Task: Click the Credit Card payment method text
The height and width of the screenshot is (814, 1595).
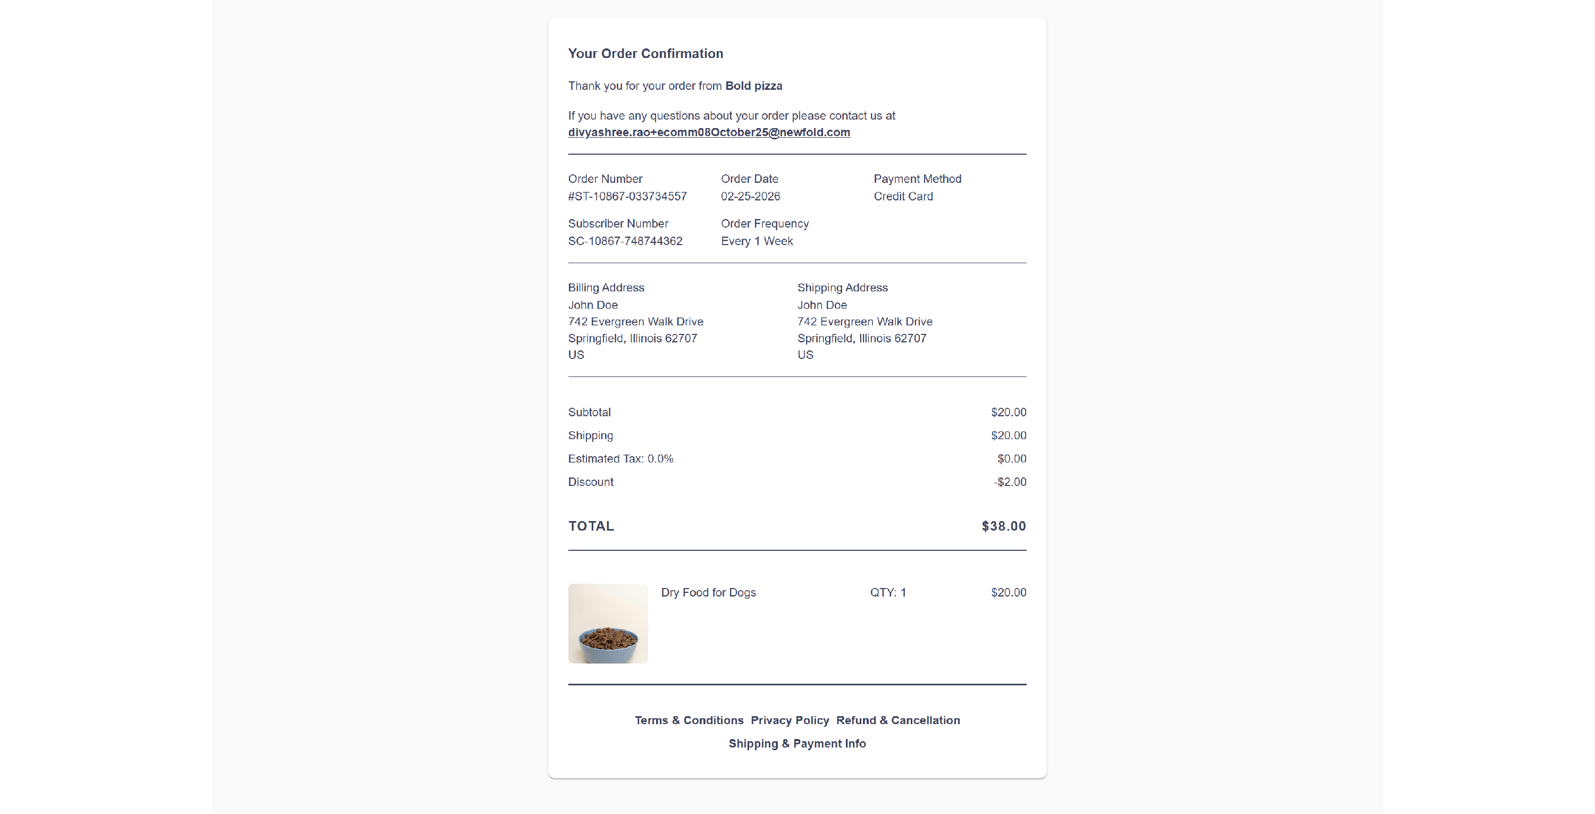Action: point(903,196)
